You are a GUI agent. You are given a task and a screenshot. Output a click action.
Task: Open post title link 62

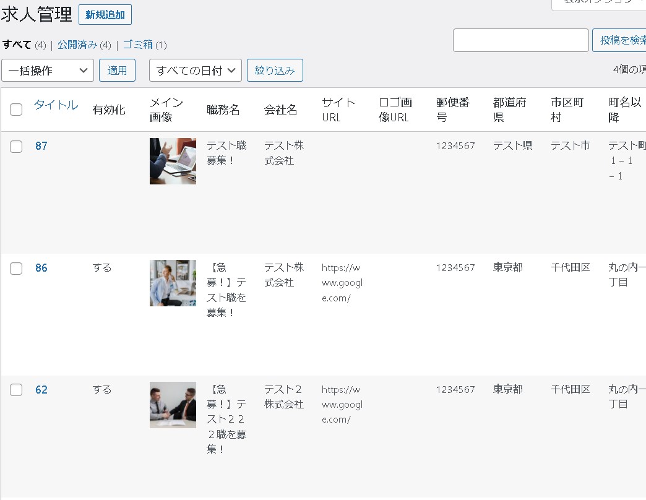coord(41,390)
